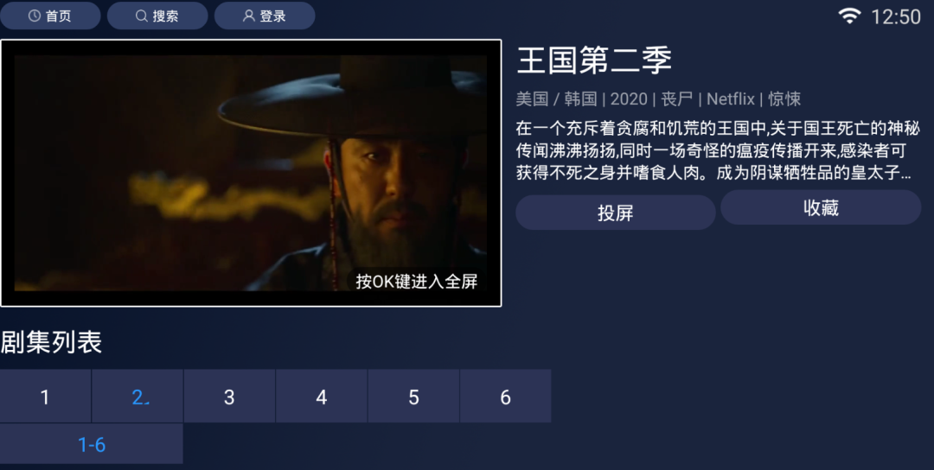Click the 按OK键进入全屏 overlay hint
934x470 pixels.
click(x=416, y=281)
